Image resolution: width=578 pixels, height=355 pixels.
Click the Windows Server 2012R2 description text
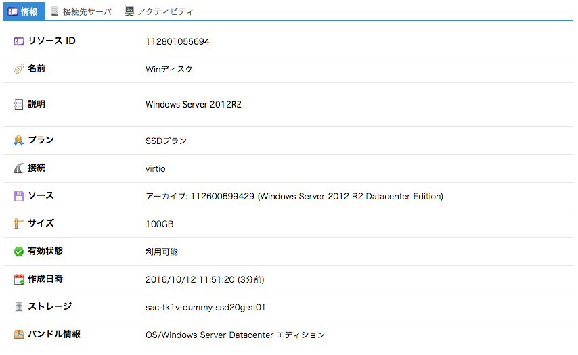click(x=194, y=105)
